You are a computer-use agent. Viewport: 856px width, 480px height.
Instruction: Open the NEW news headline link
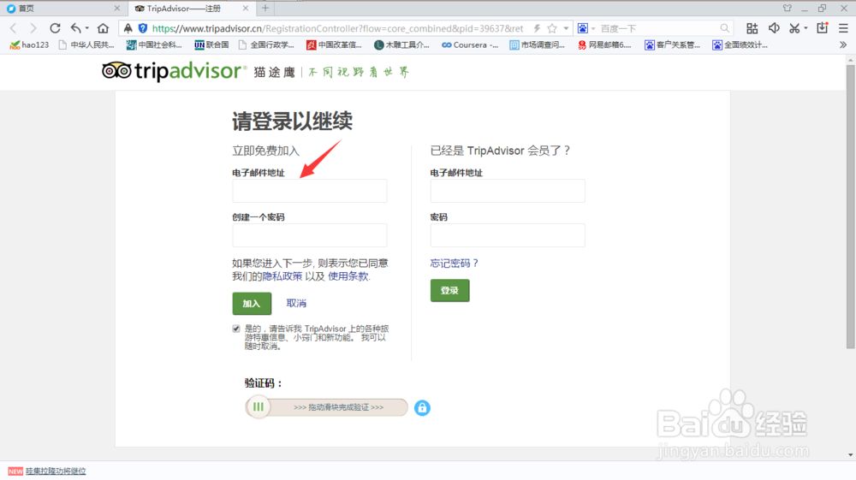(56, 471)
